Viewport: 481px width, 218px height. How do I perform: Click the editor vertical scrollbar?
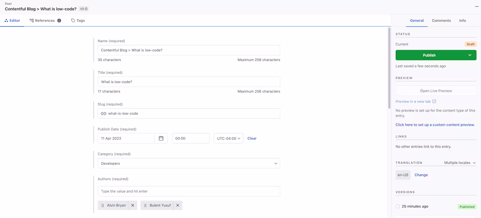tap(389, 68)
